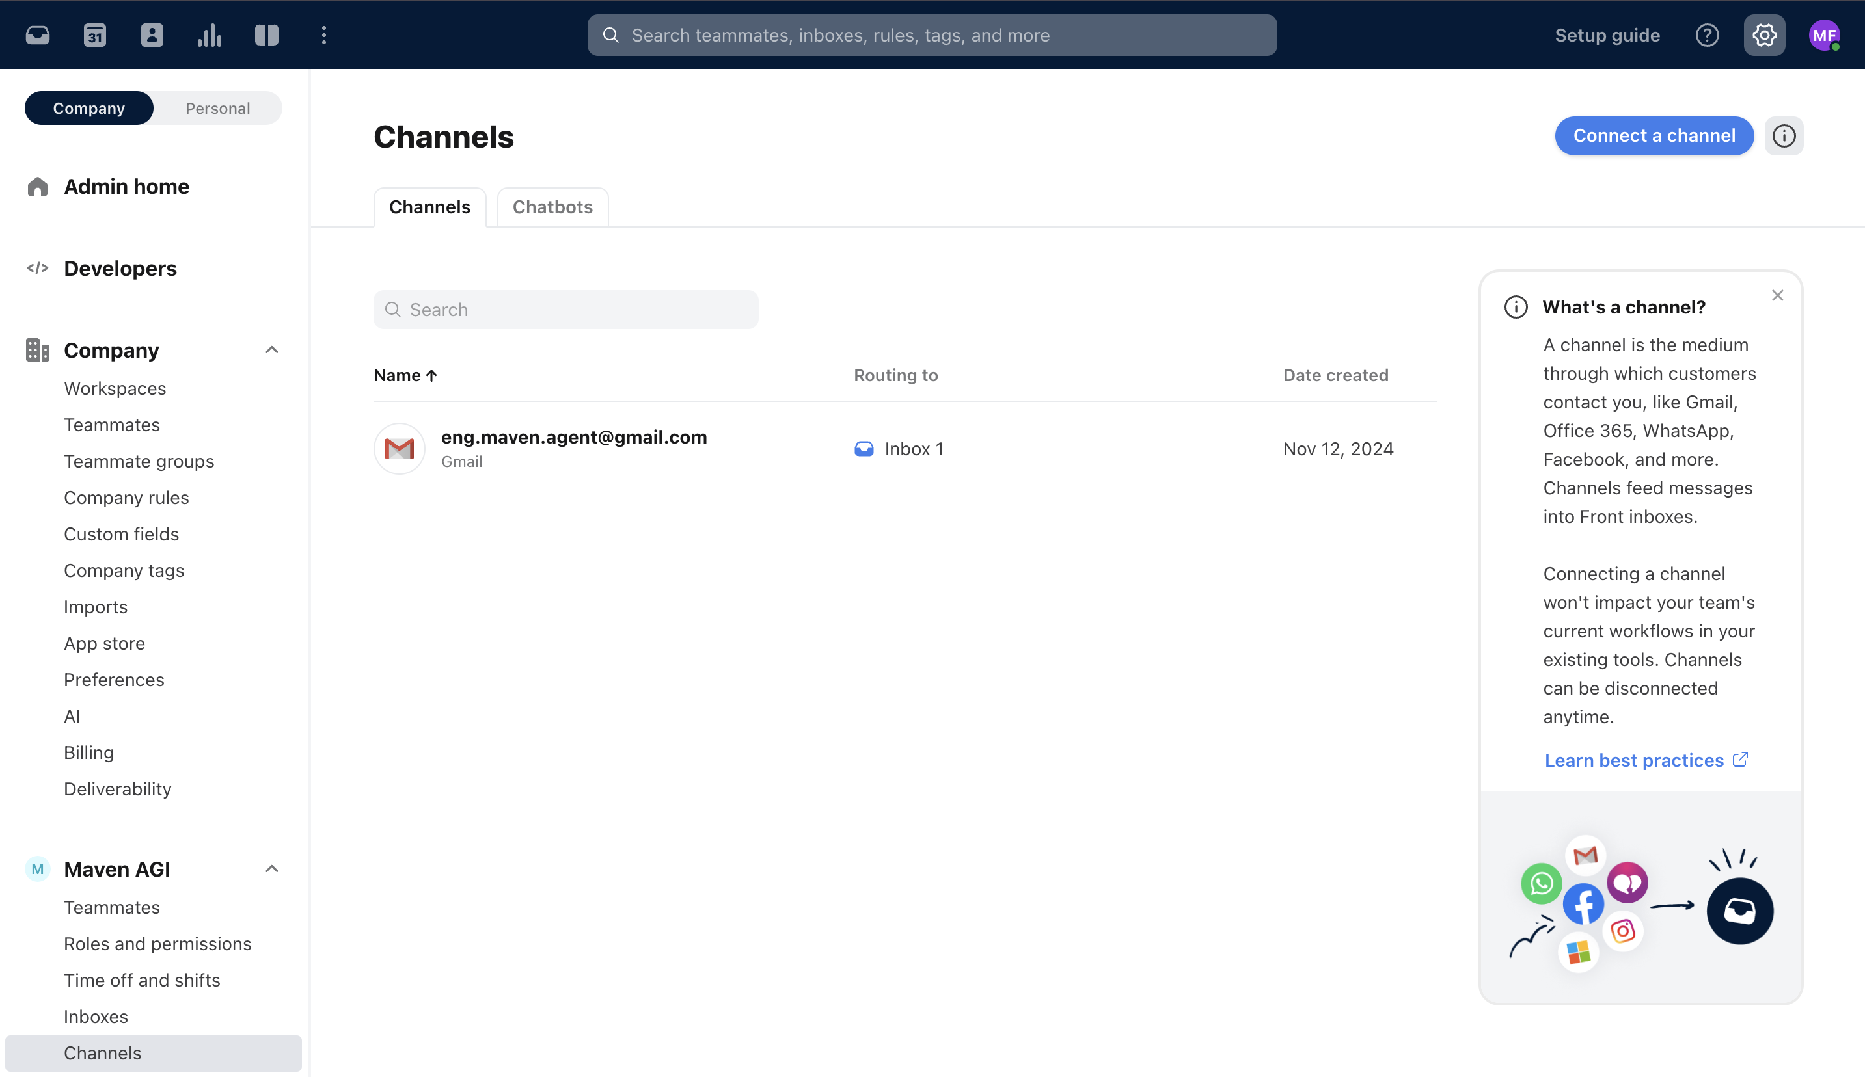This screenshot has width=1865, height=1077.
Task: Open the inbox icon in top bar
Action: click(38, 34)
